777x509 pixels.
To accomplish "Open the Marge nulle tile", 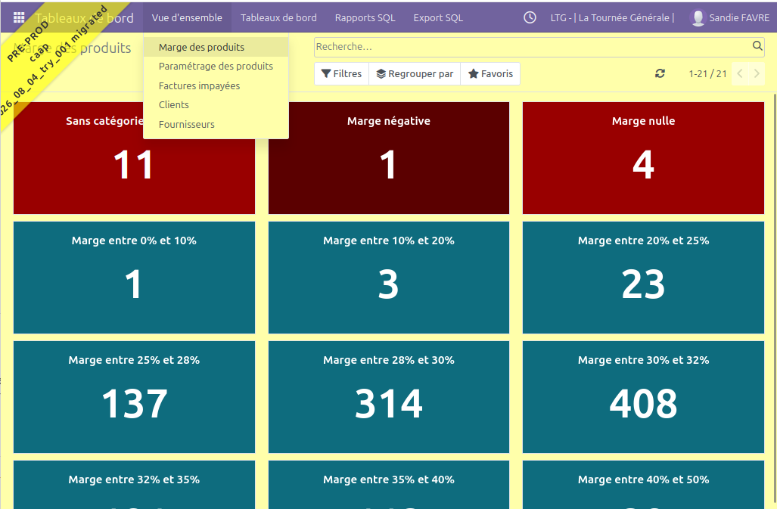I will tap(643, 158).
